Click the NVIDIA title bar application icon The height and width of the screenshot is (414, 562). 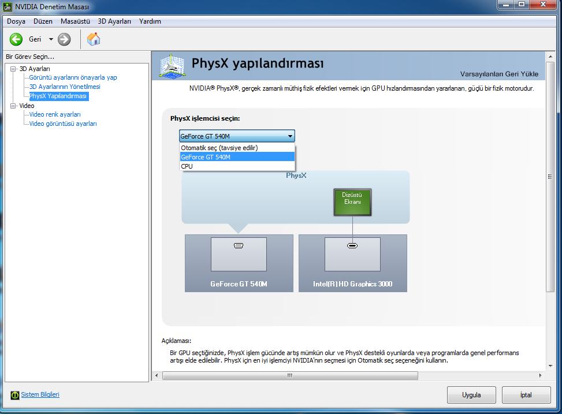click(8, 6)
